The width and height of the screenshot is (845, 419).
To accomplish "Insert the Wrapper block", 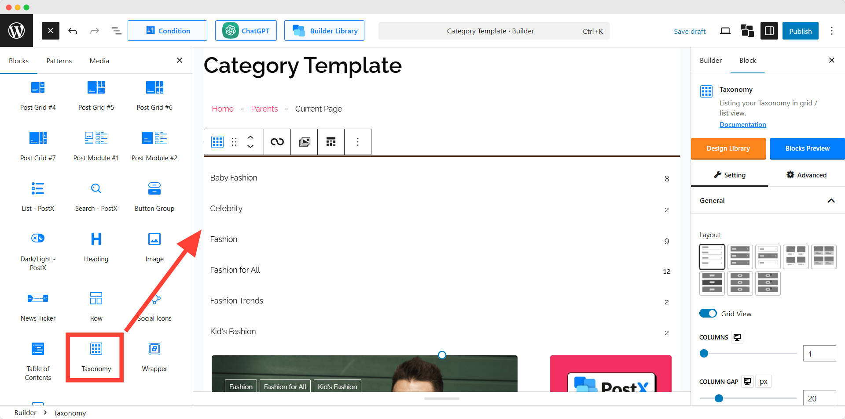I will pos(154,357).
